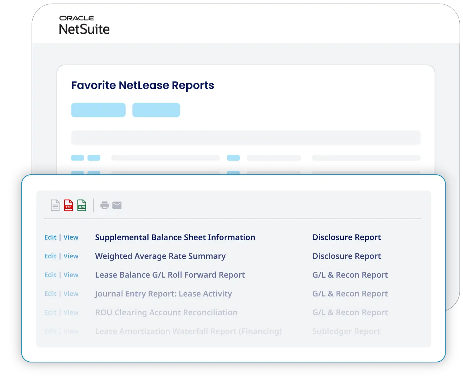Select 'Journal Entry Report: Lease Activity' title
Image resolution: width=463 pixels, height=386 pixels.
(x=163, y=294)
